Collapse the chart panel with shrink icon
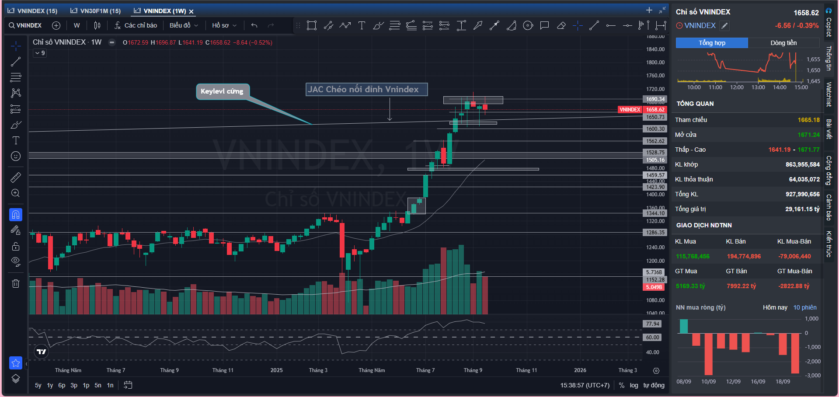Image resolution: width=839 pixels, height=397 pixels. point(662,10)
